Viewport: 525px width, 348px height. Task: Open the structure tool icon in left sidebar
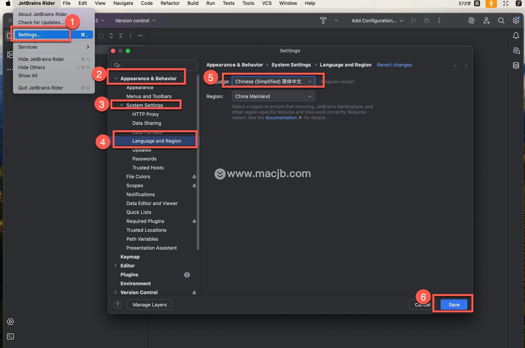click(x=10, y=55)
